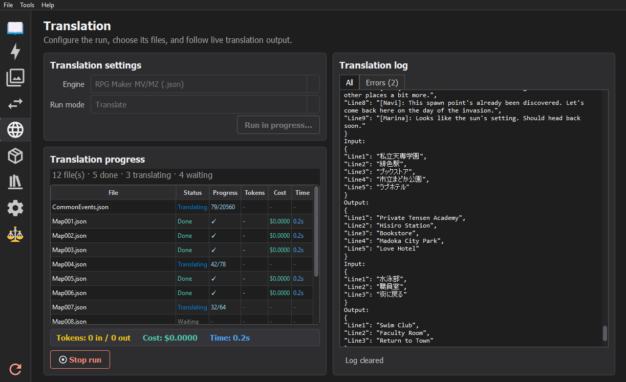626x382 pixels.
Task: Open the Run mode dropdown
Action: click(x=205, y=104)
